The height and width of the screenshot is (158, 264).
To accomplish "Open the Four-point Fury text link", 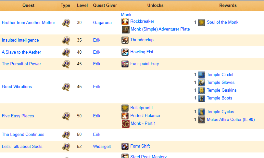I will click(x=145, y=64).
